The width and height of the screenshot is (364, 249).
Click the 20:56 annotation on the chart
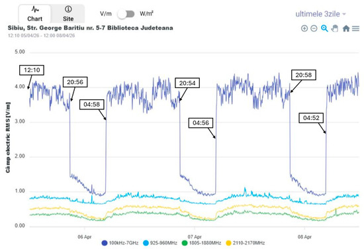click(75, 82)
